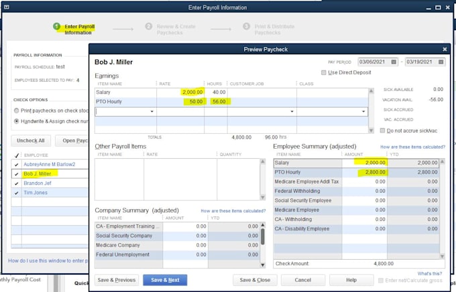
Task: Click the Employee Summary scroll-down arrow
Action: click(442, 256)
